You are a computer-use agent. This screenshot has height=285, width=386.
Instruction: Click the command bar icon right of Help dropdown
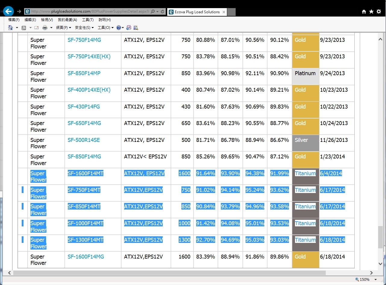(x=129, y=28)
